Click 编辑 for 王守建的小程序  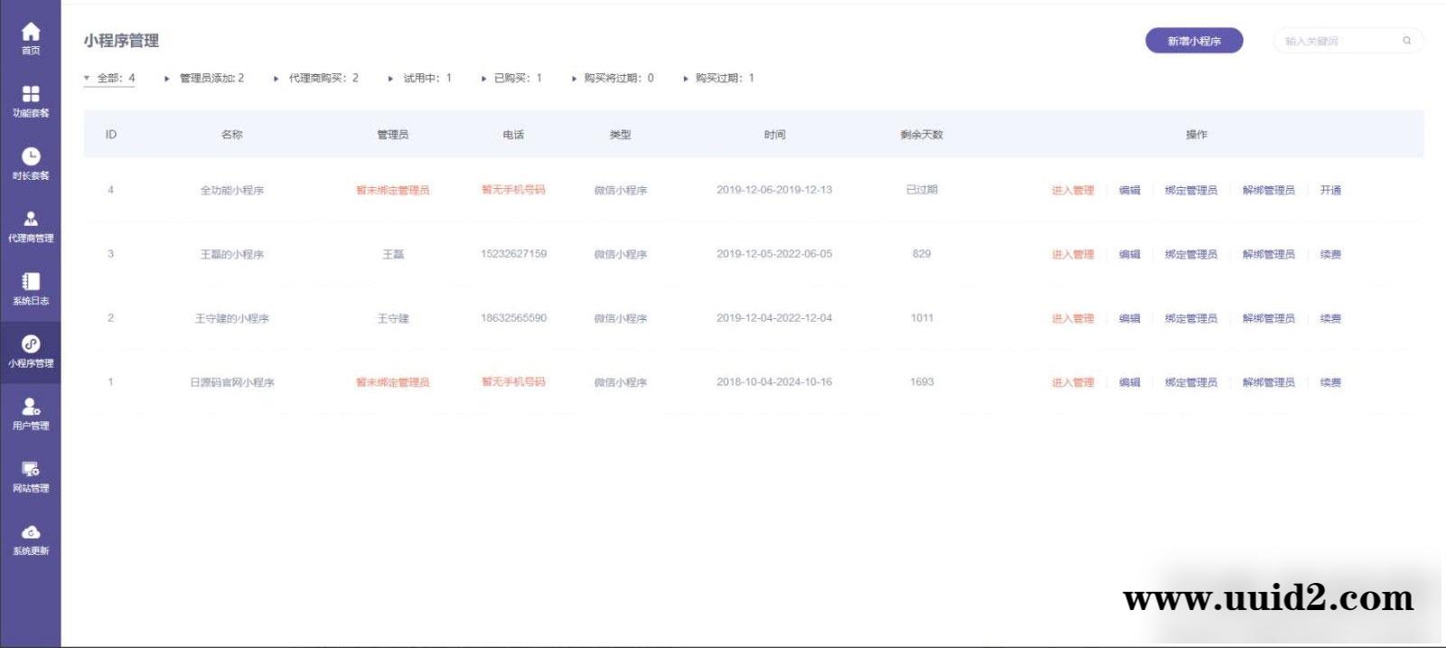[x=1130, y=319]
